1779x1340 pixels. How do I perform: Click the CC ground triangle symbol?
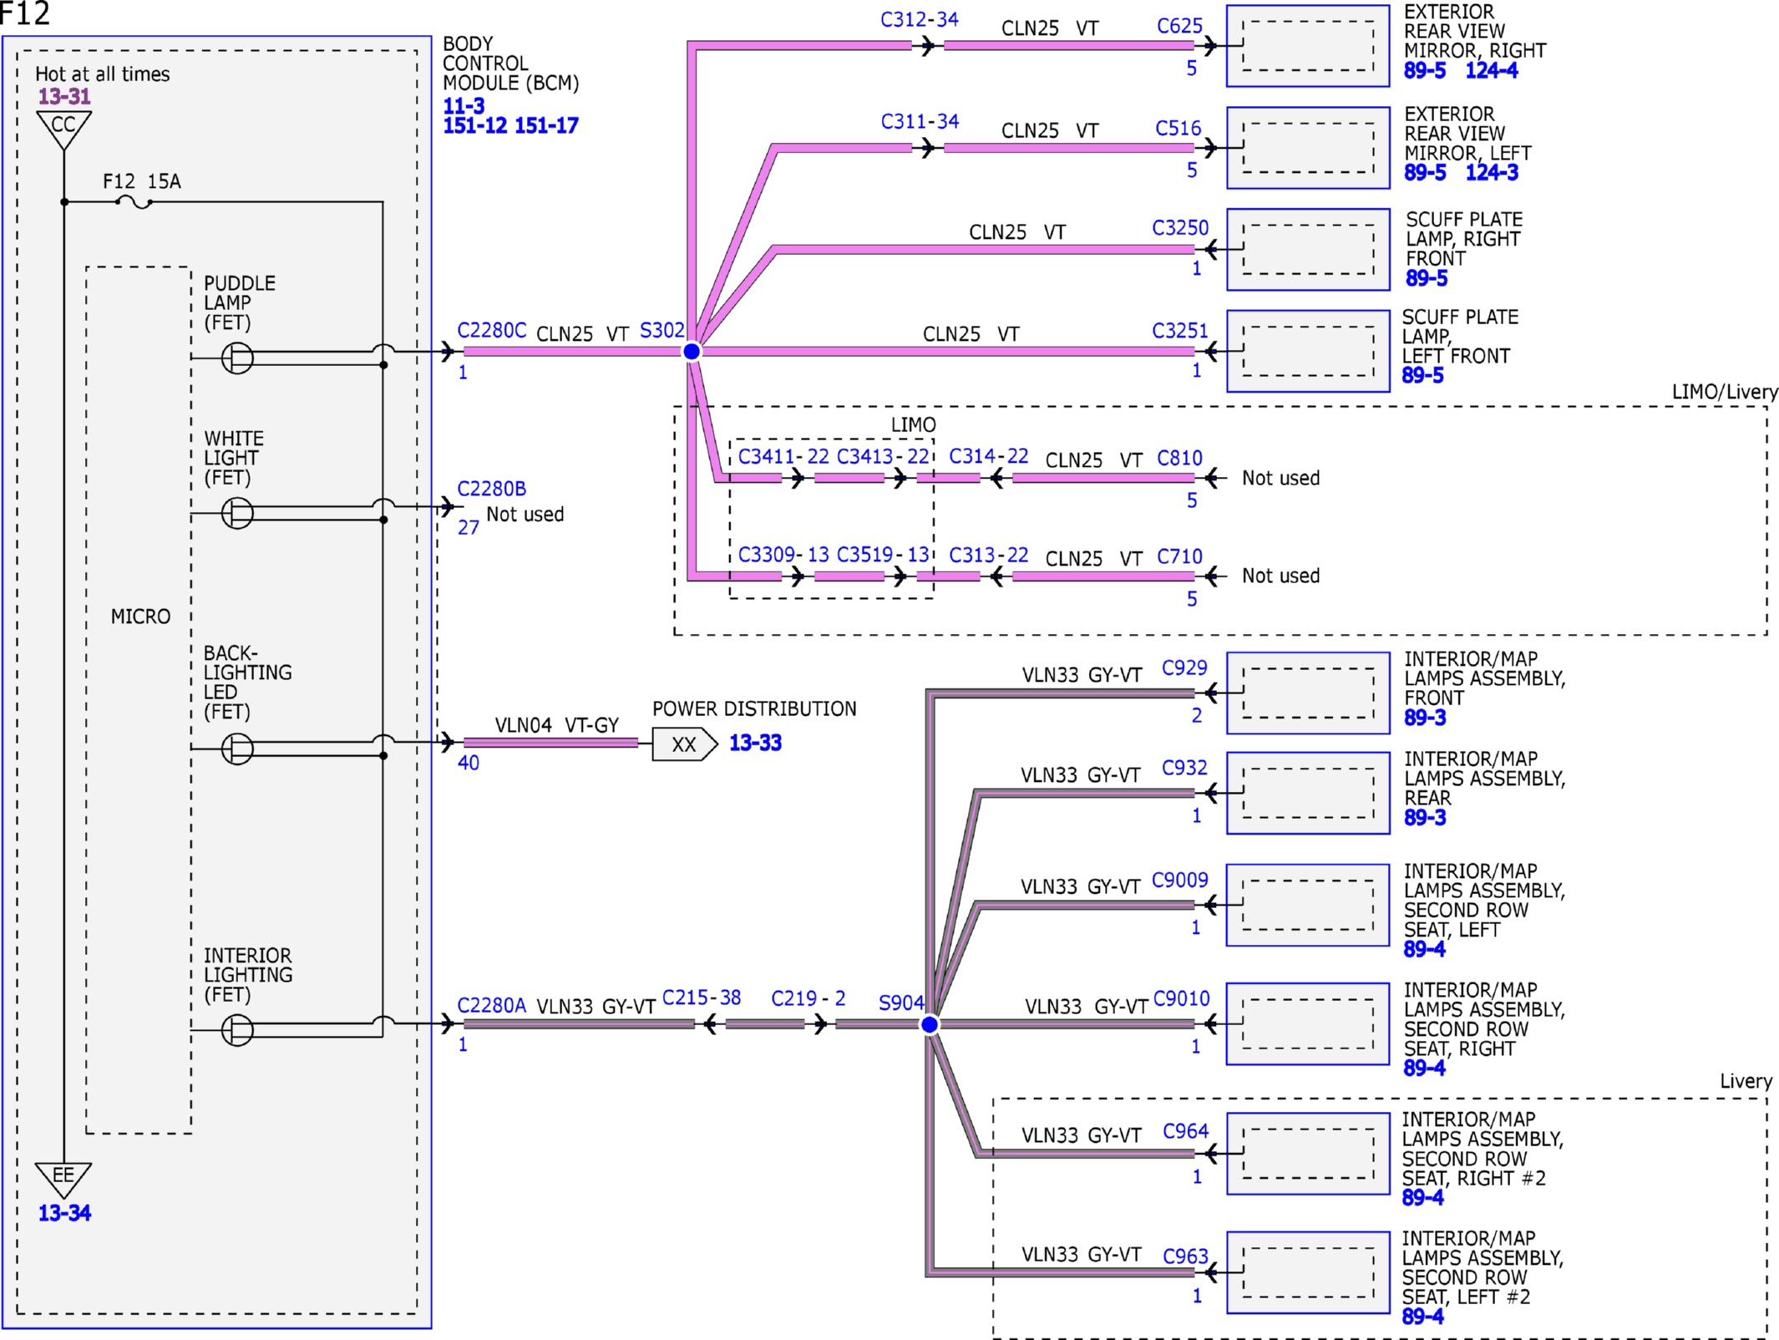pos(63,129)
